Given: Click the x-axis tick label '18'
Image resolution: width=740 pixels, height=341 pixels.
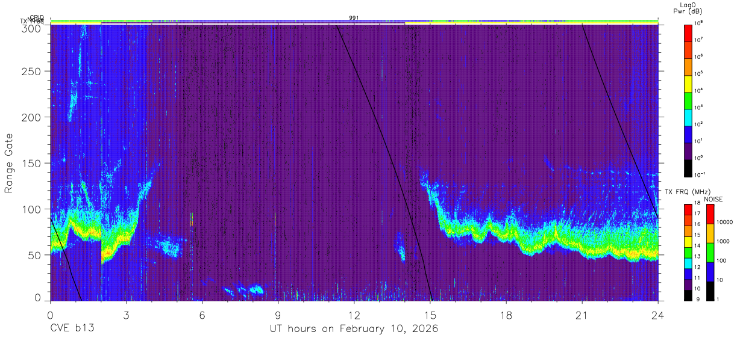Looking at the screenshot, I should 506,315.
